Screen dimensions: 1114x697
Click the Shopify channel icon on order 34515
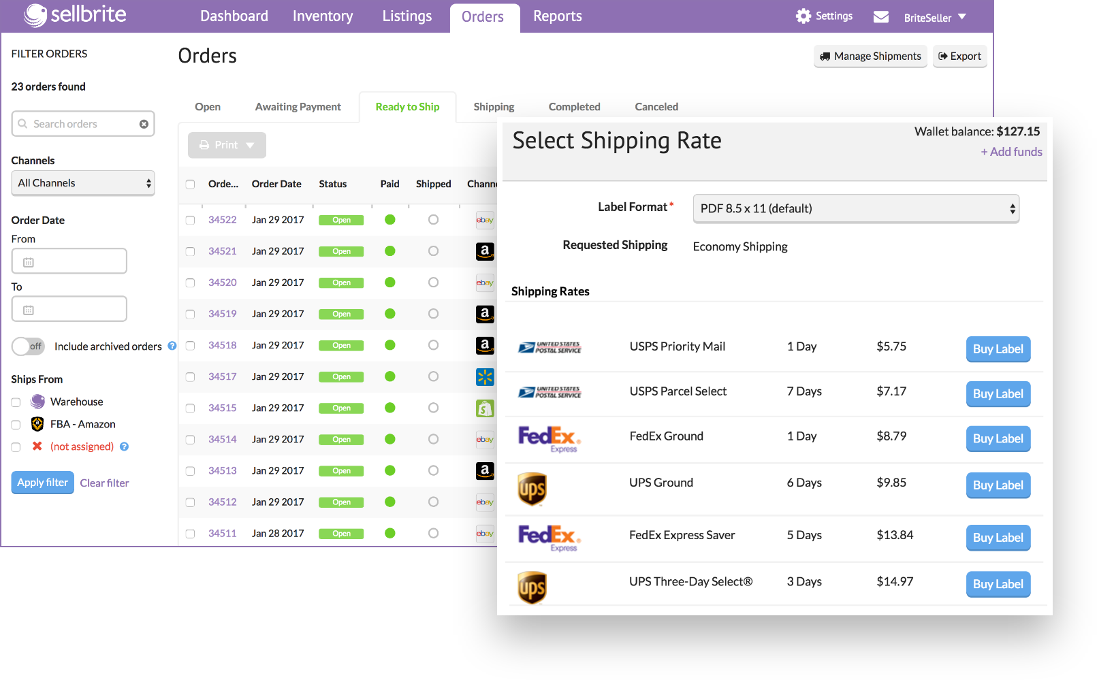485,408
